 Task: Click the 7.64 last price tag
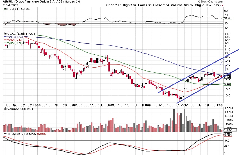point(227,77)
